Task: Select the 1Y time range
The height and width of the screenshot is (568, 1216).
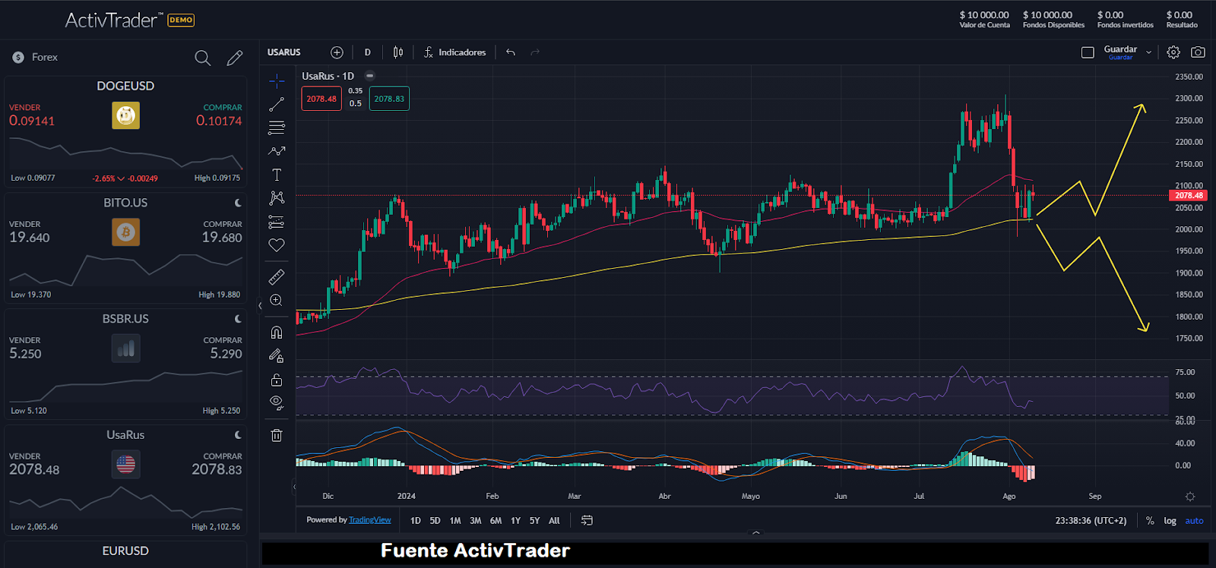Action: coord(515,520)
